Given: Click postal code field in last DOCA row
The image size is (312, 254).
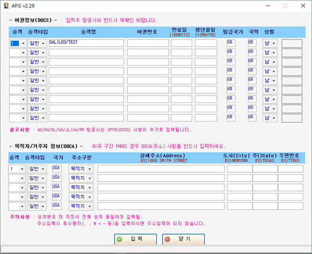Looking at the screenshot, I should [290, 206].
